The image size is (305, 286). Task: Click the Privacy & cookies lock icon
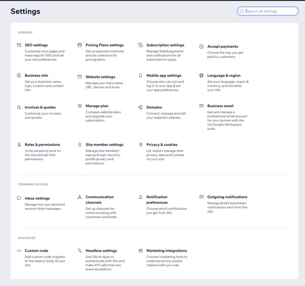pyautogui.click(x=141, y=144)
